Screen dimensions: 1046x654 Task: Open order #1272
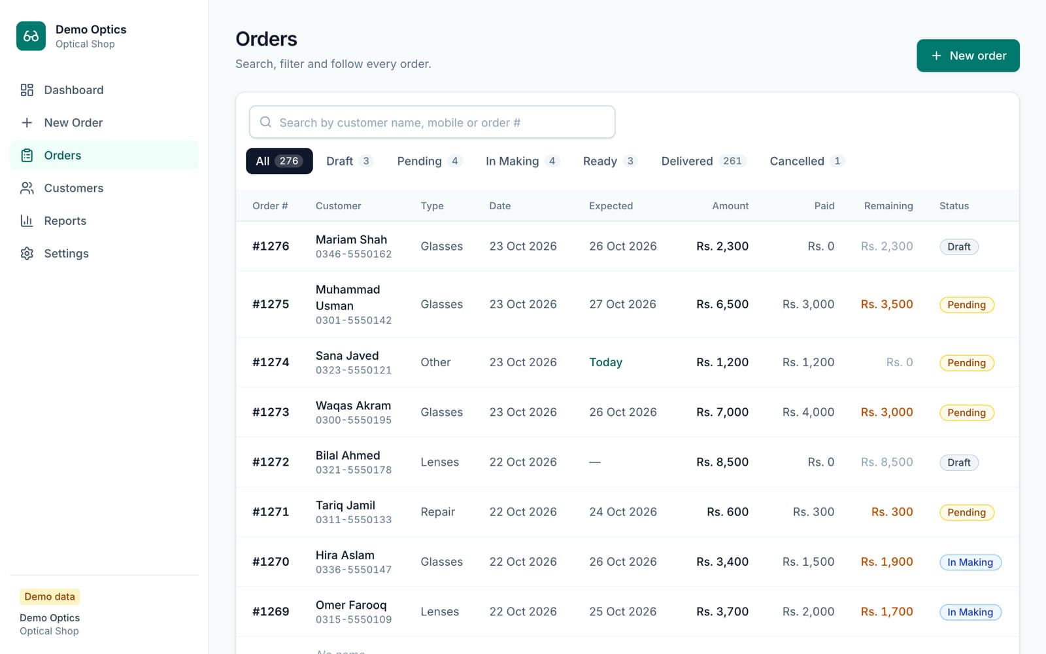pos(627,462)
